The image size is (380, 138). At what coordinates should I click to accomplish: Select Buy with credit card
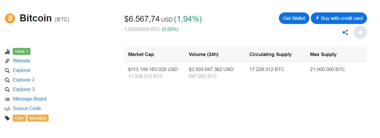[x=339, y=18]
